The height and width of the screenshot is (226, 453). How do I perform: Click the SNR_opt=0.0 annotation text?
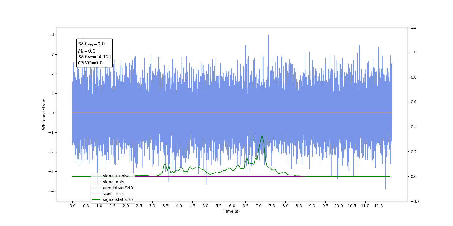91,44
